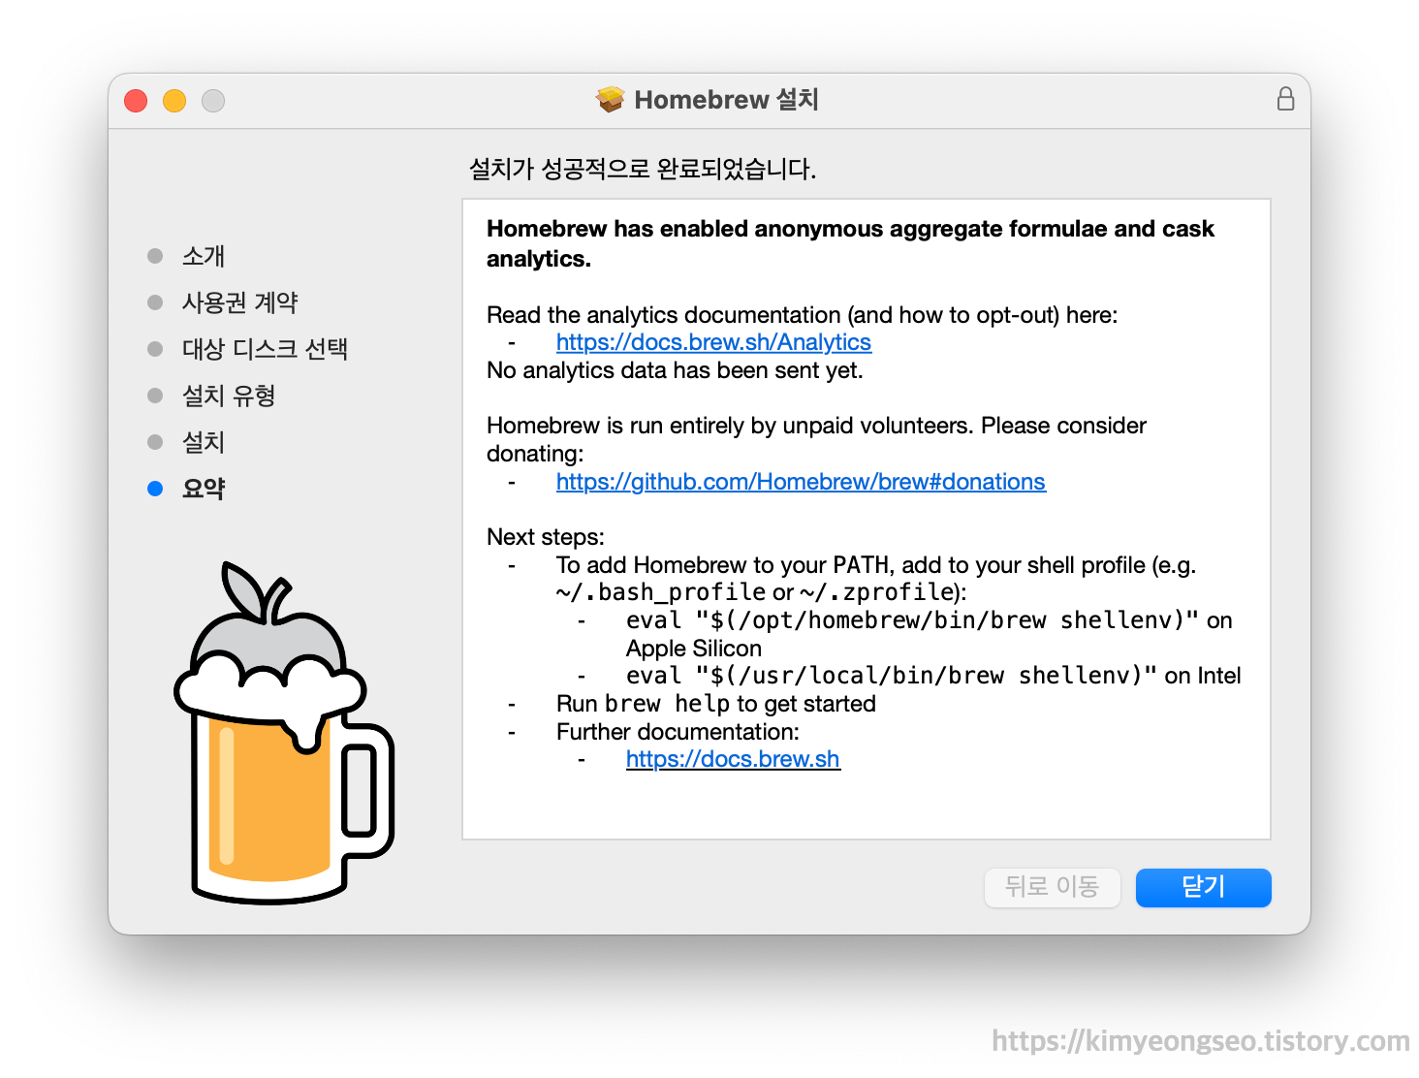
Task: Click the '~/.bash_profile or ~/.zprofile' line
Action: [x=762, y=592]
